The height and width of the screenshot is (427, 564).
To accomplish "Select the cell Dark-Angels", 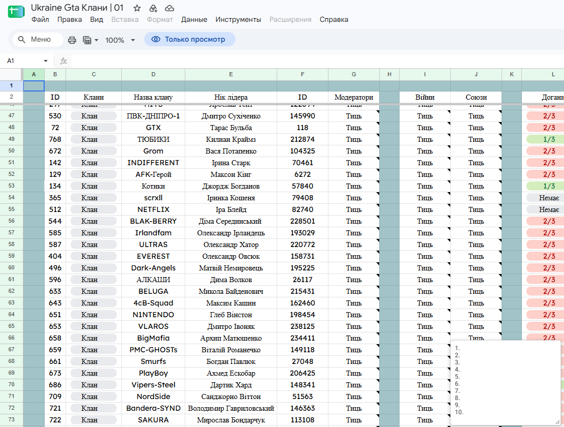I will 153,268.
